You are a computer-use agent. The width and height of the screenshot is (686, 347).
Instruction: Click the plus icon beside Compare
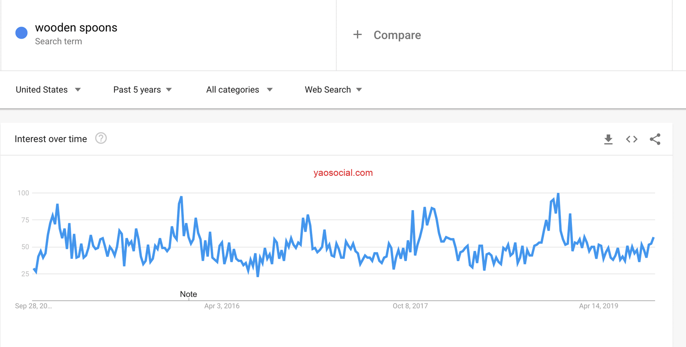click(357, 35)
